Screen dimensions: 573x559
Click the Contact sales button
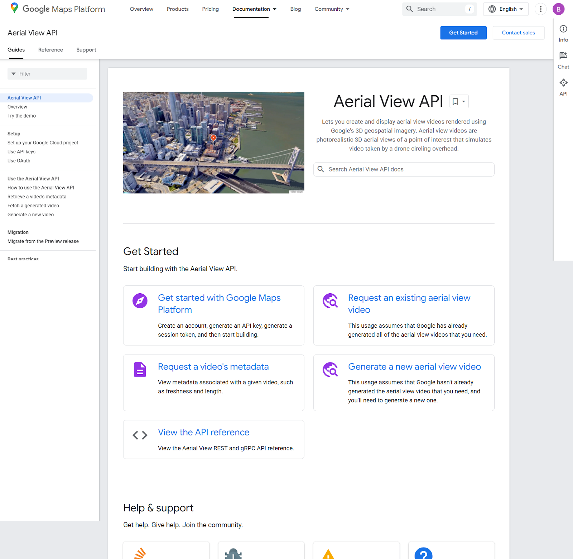tap(518, 33)
